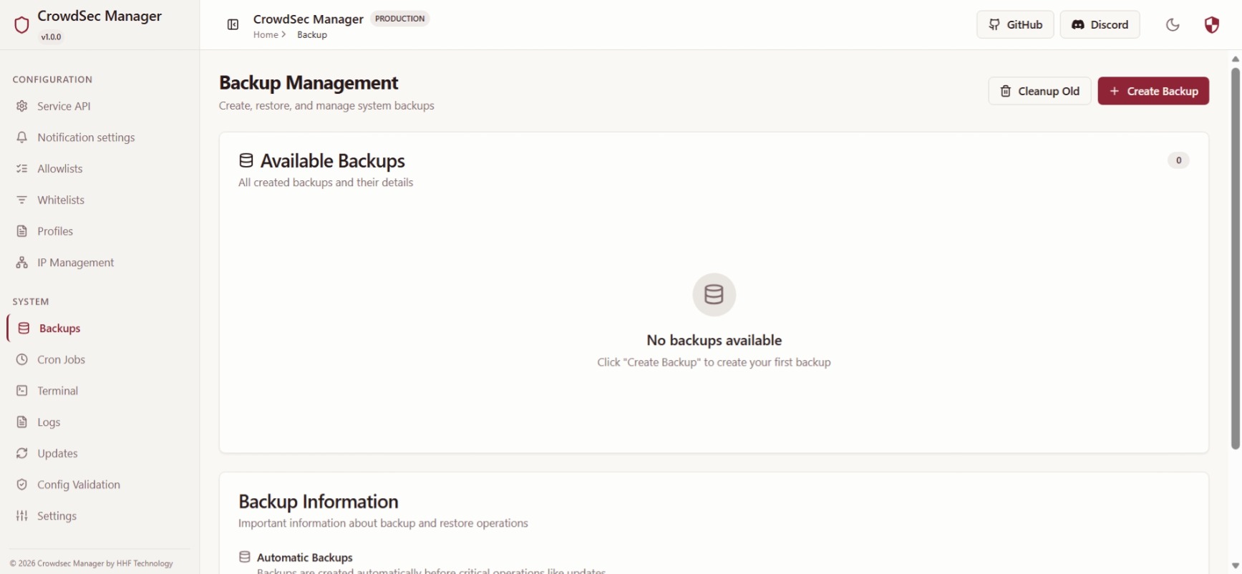Click the backup count badge showing 0
Viewport: 1242px width, 574px height.
tap(1178, 160)
